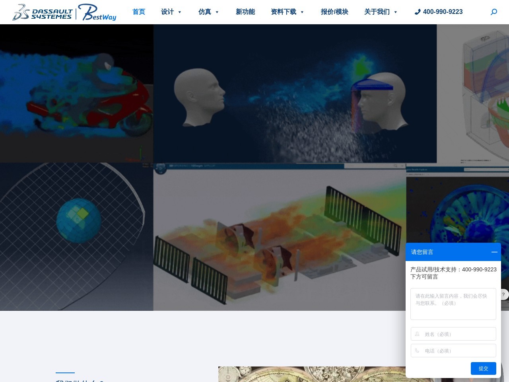
Task: Click the phone icon beside 400-990-9223
Action: [417, 12]
